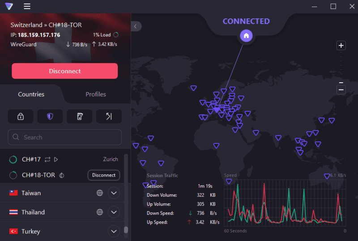The width and height of the screenshot is (358, 241).
Task: Collapse the sidebar with the arrow
Action: coord(136,26)
